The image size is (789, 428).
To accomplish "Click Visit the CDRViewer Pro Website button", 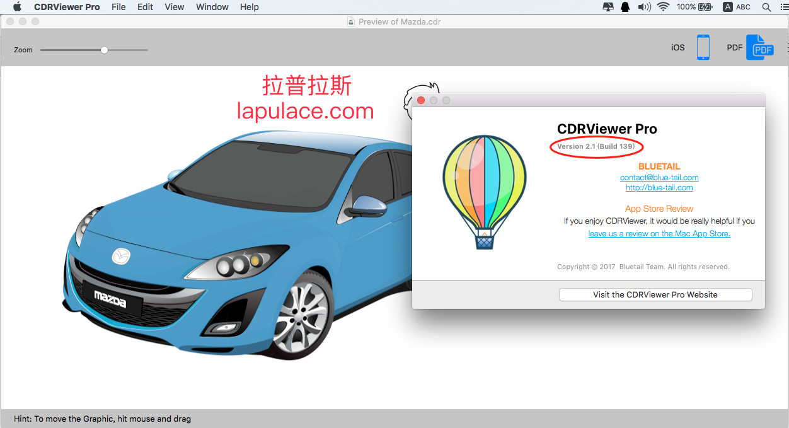I will pyautogui.click(x=655, y=294).
